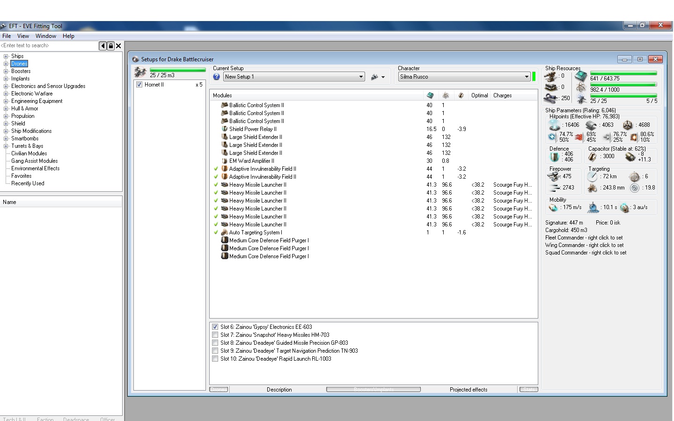
Task: Click the Firepower turret icon showing 475
Action: click(554, 176)
